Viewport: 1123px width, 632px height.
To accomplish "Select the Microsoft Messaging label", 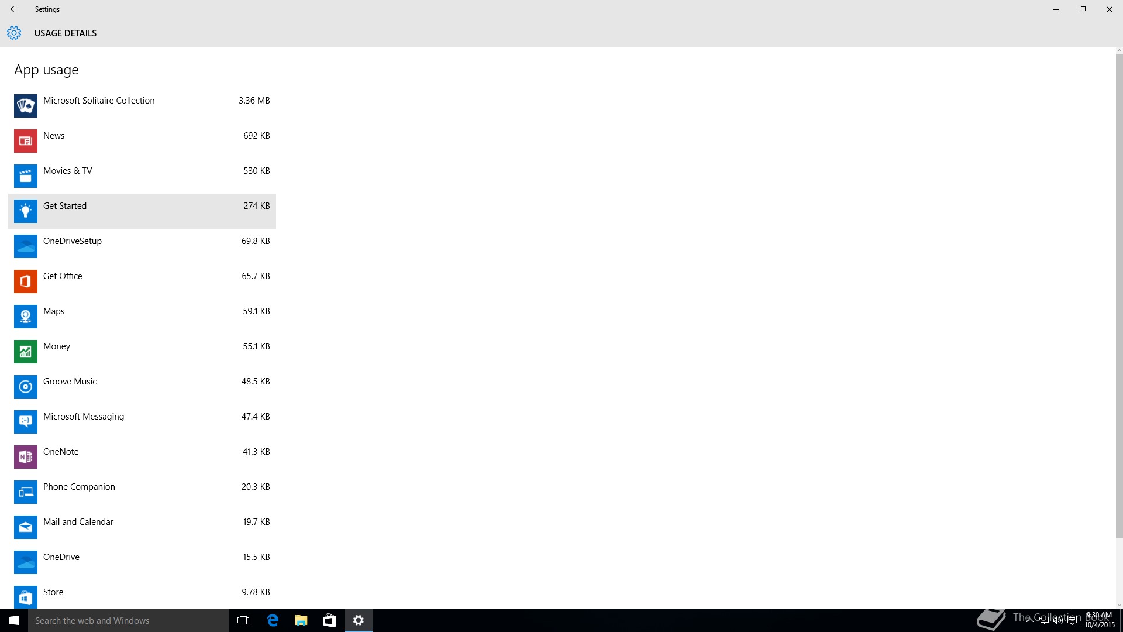I will [x=84, y=417].
